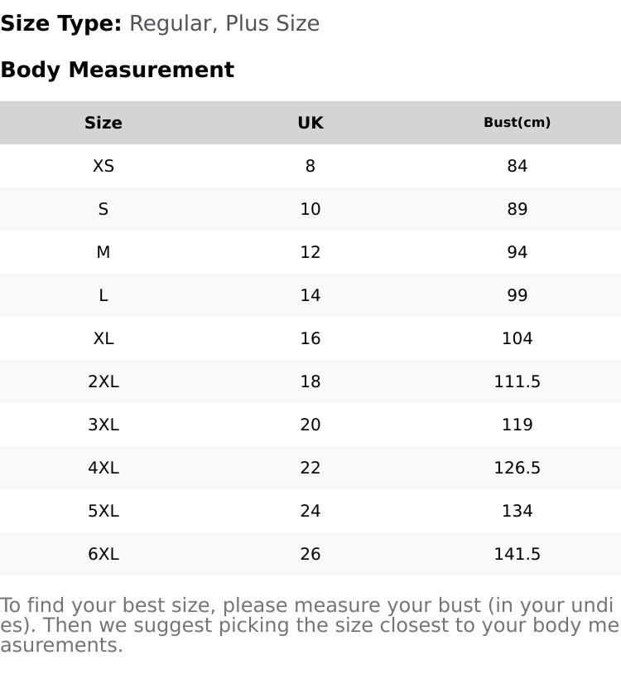Click the Body Measurement heading
621x675 pixels.
click(118, 70)
